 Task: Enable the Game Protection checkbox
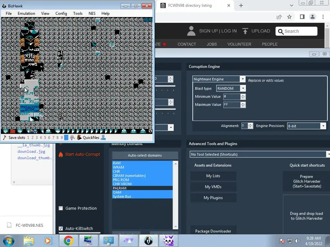61,208
